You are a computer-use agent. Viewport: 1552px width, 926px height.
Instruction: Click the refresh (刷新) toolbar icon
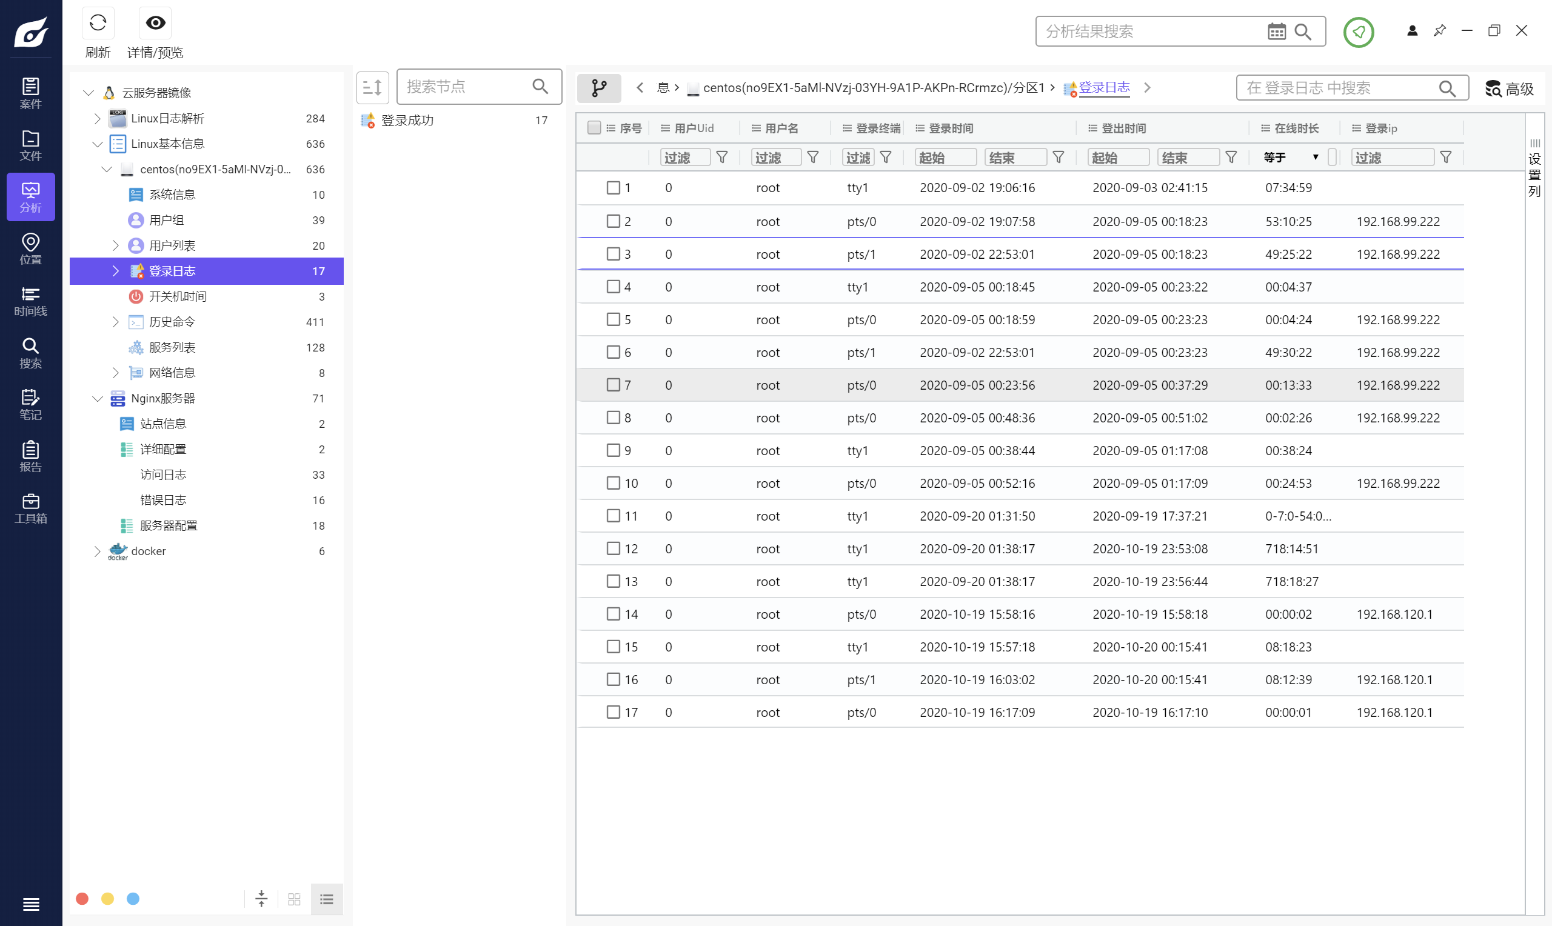(x=98, y=23)
